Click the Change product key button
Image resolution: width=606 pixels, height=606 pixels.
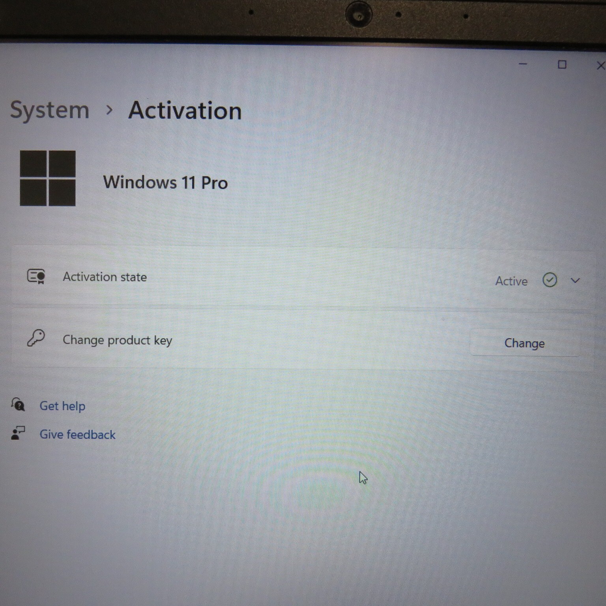click(x=525, y=343)
